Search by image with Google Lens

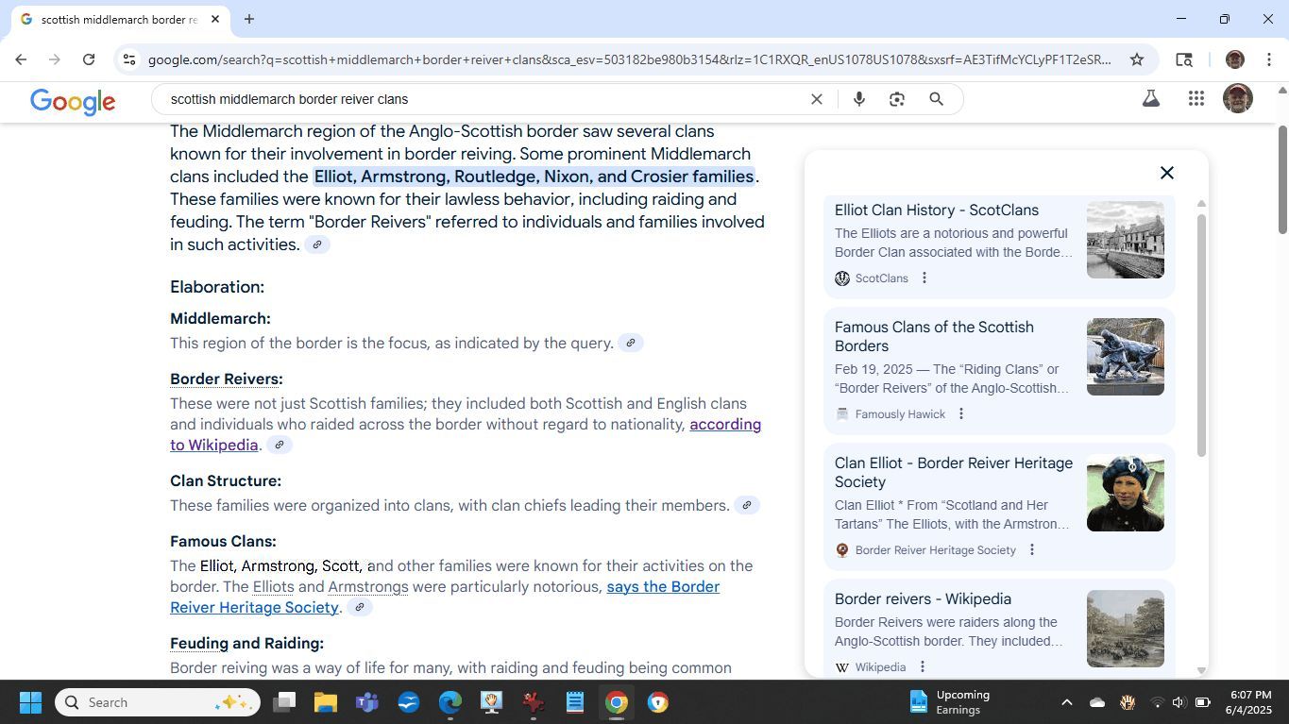[x=897, y=99]
